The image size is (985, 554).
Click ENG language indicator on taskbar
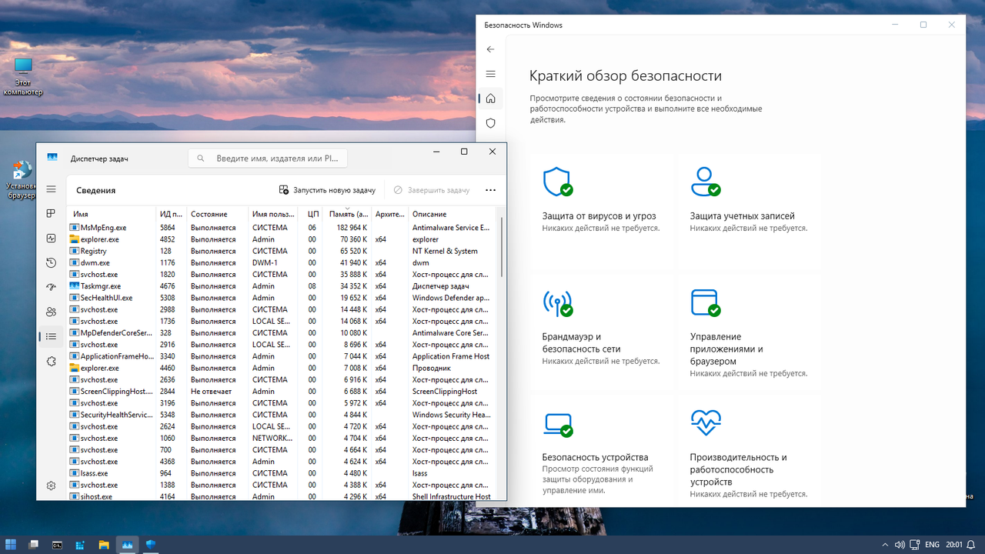coord(932,545)
